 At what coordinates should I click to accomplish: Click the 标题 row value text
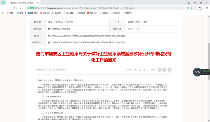[87, 36]
